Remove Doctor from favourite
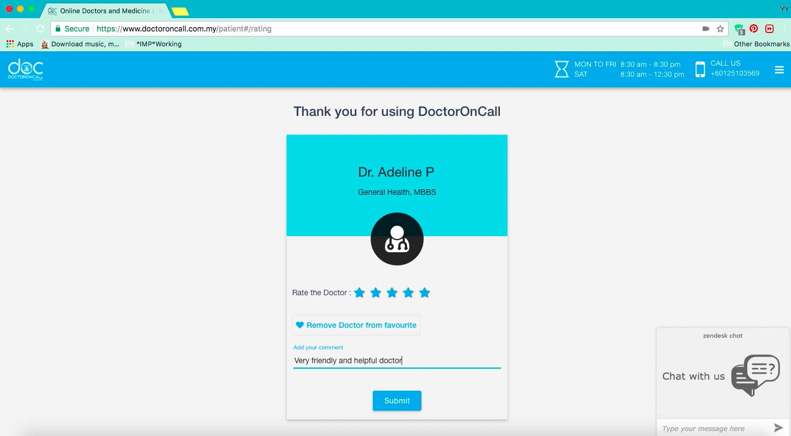791x436 pixels. (356, 325)
